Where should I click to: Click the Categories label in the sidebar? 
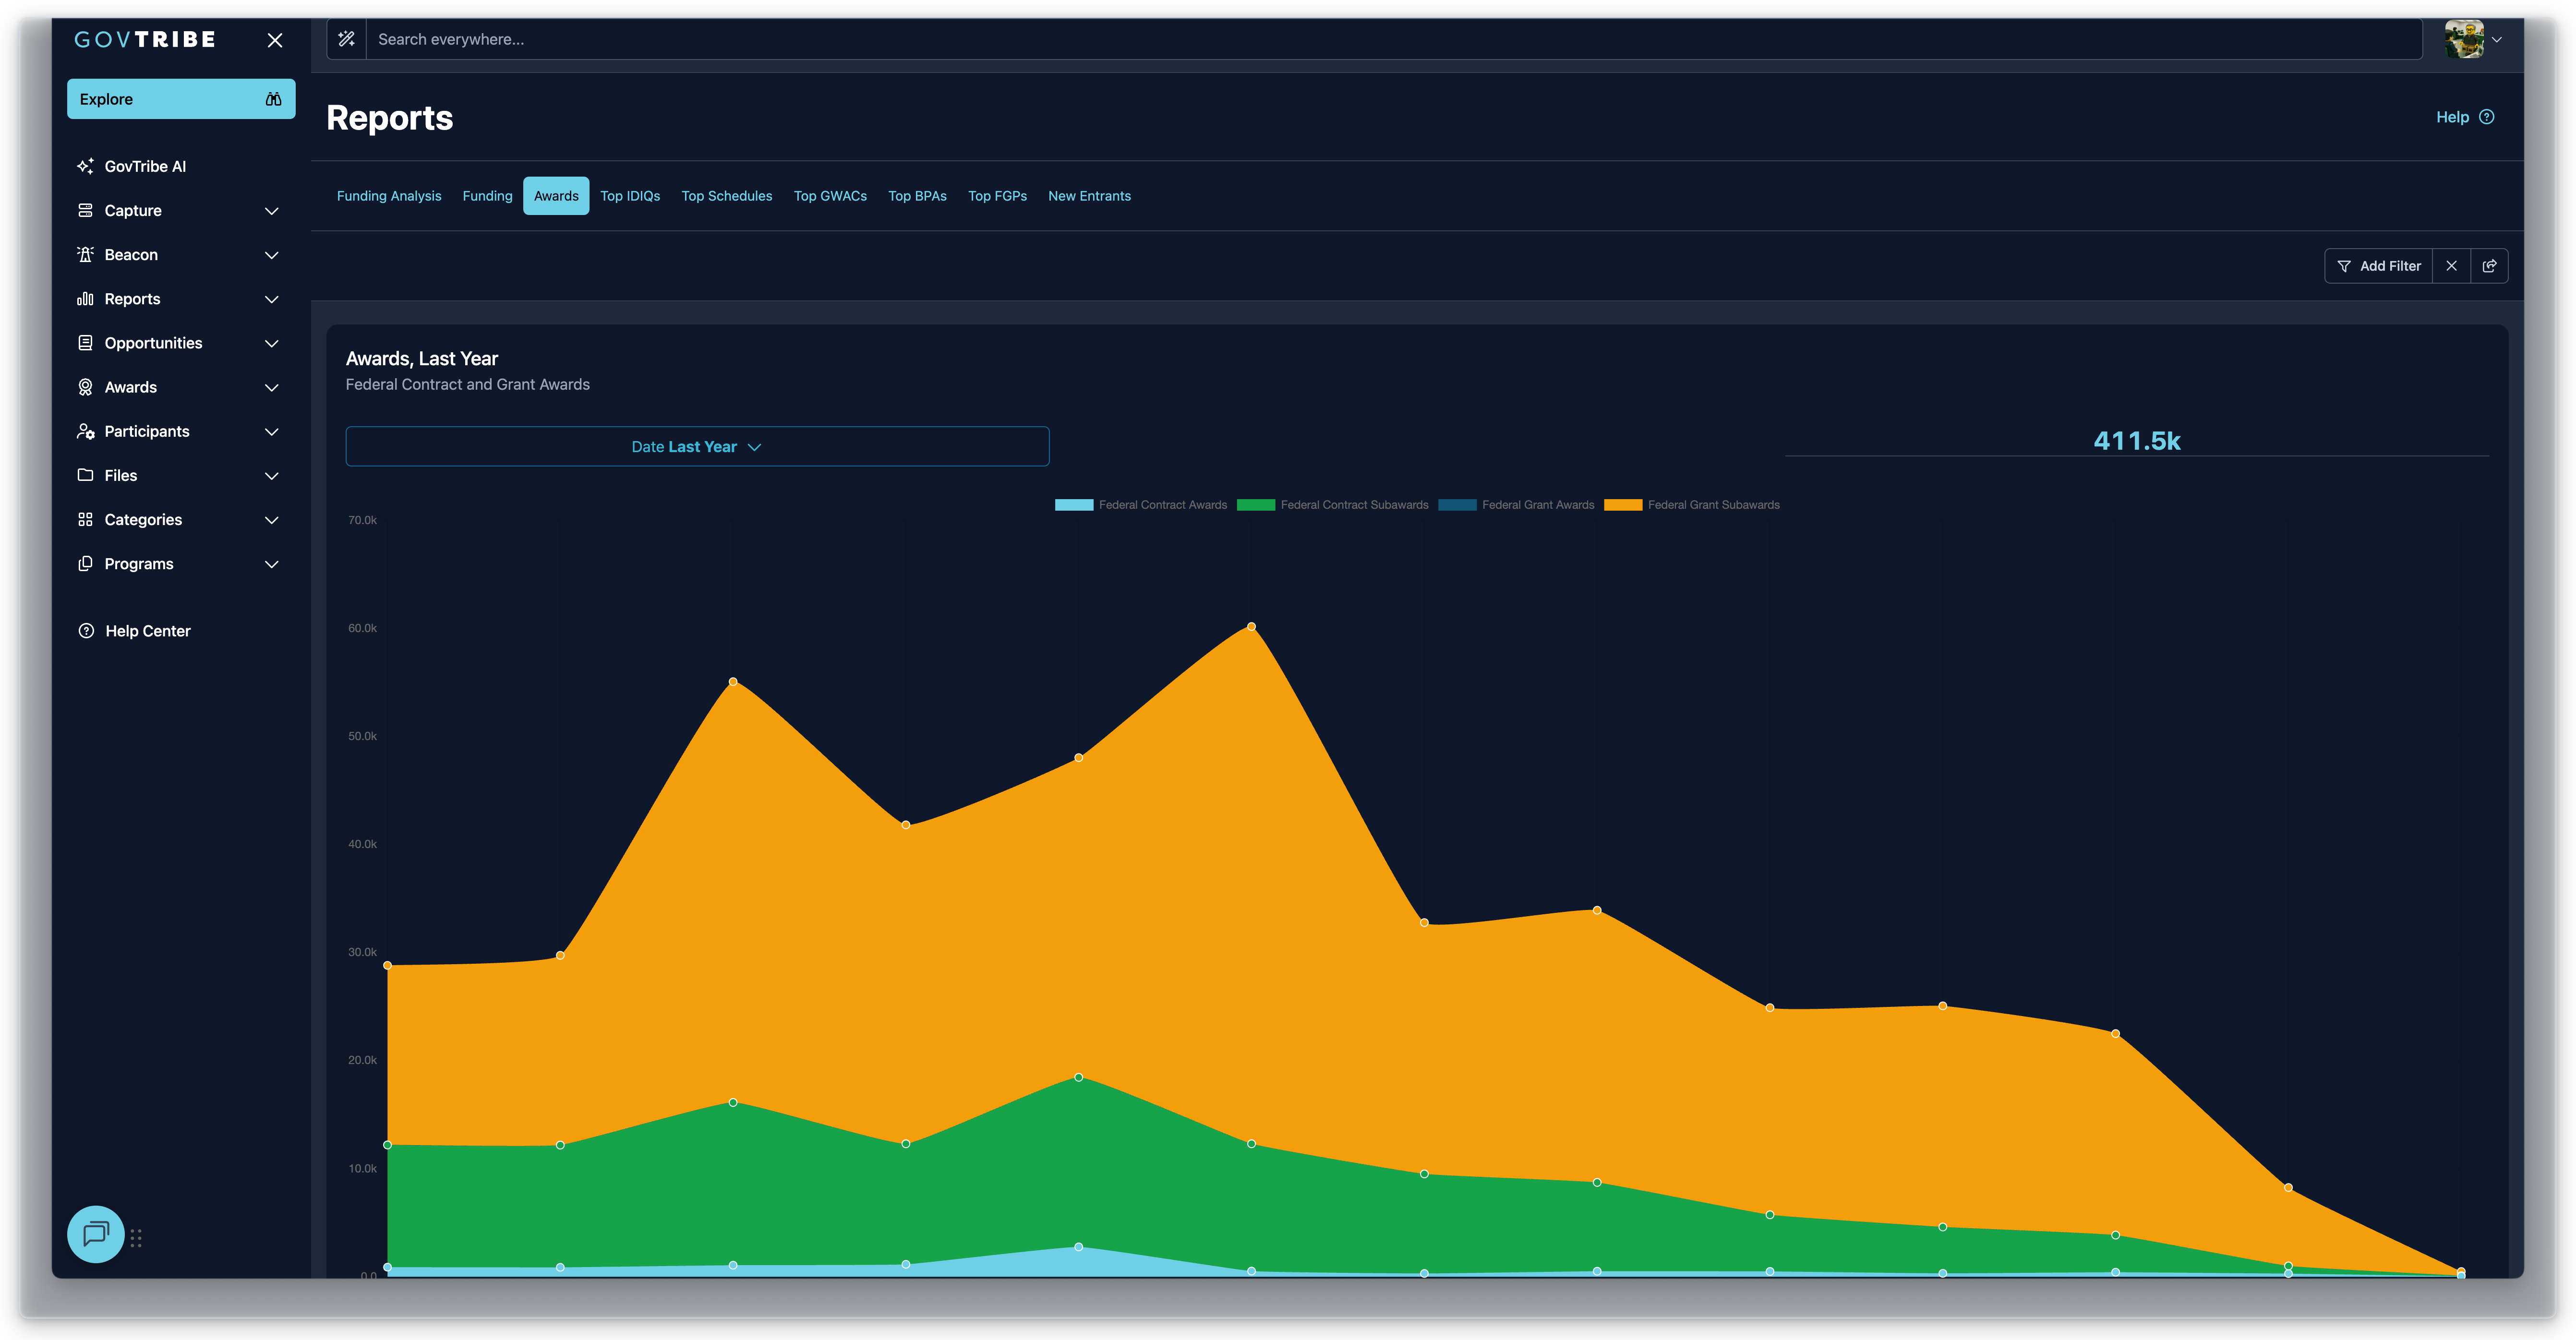pyautogui.click(x=143, y=520)
